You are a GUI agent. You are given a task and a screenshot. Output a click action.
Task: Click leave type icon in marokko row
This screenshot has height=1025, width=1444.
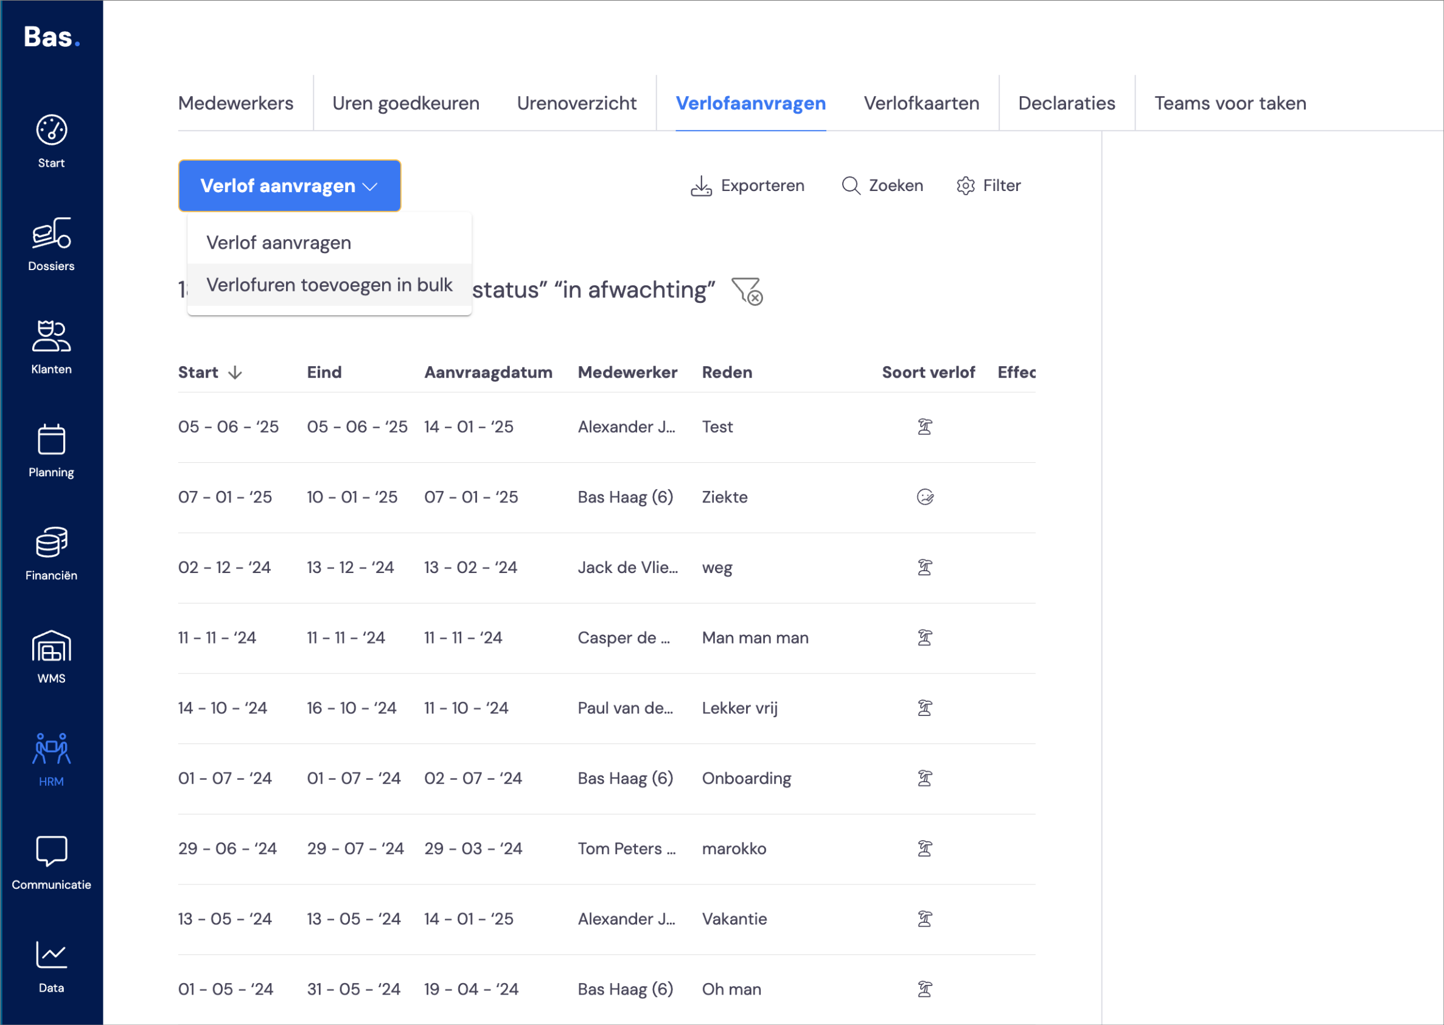coord(924,849)
